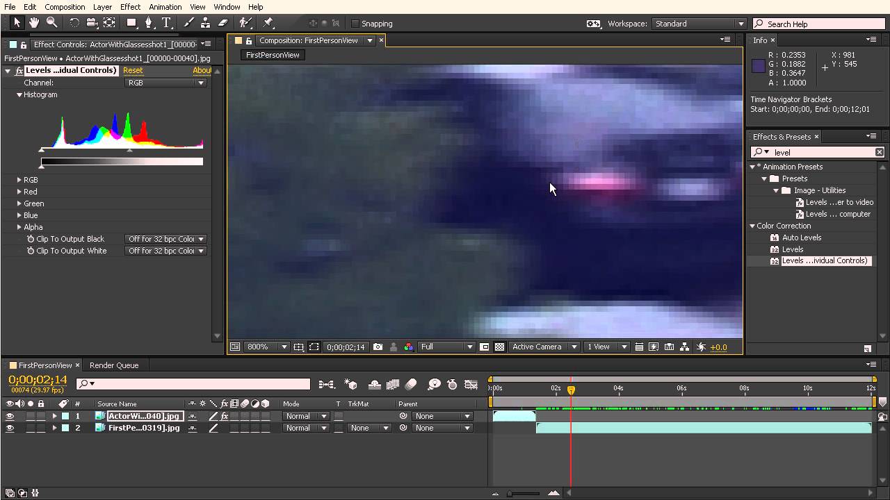The height and width of the screenshot is (500, 890).
Task: Click Show Channel color circles icon
Action: (409, 347)
